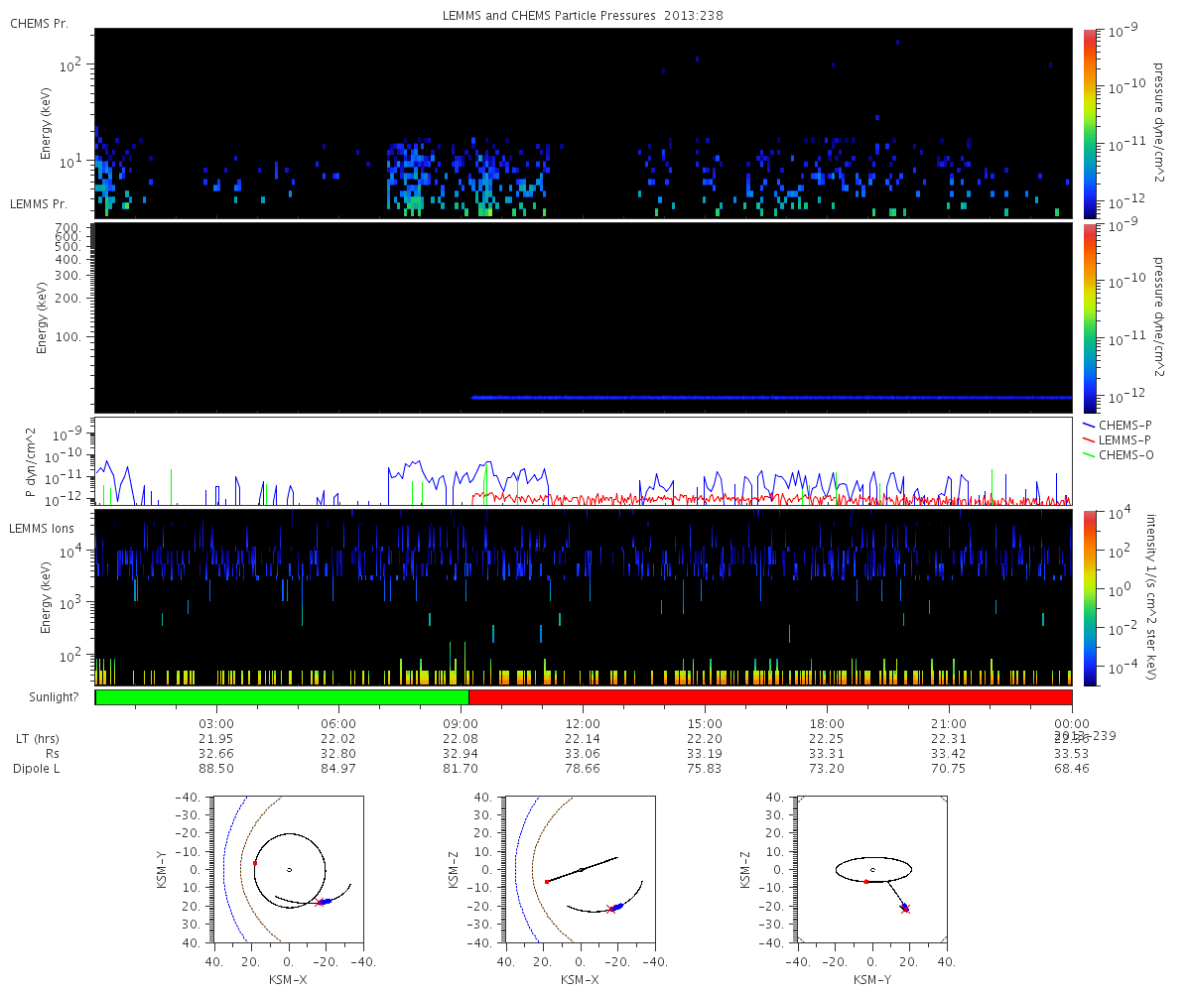1191x992 pixels.
Task: Click the red dot in KSM-X/KSM-Y orbit plot
Action: 255,863
